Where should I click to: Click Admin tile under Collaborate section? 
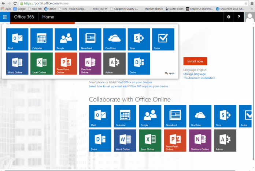pyautogui.click(x=225, y=141)
